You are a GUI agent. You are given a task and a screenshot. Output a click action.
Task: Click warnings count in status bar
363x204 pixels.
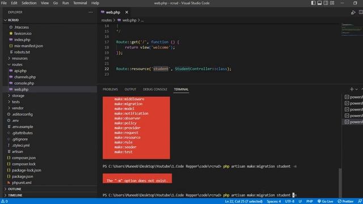[x=5, y=202]
